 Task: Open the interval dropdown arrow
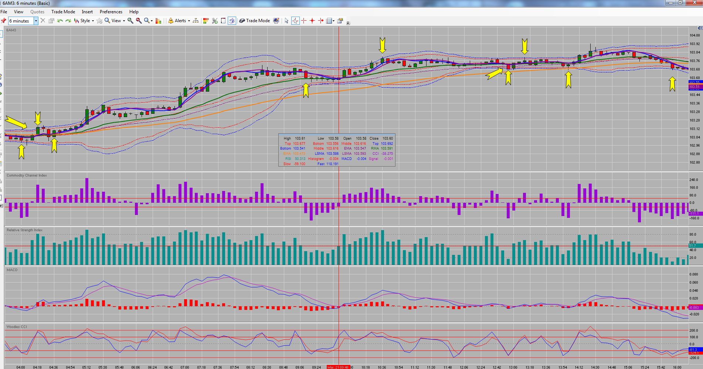tap(36, 21)
